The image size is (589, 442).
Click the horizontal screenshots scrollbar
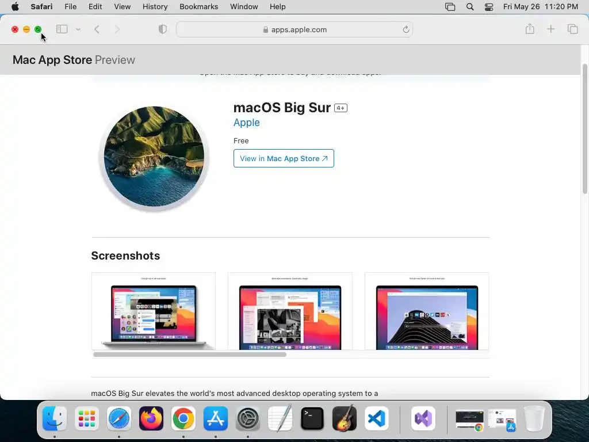[x=190, y=355]
